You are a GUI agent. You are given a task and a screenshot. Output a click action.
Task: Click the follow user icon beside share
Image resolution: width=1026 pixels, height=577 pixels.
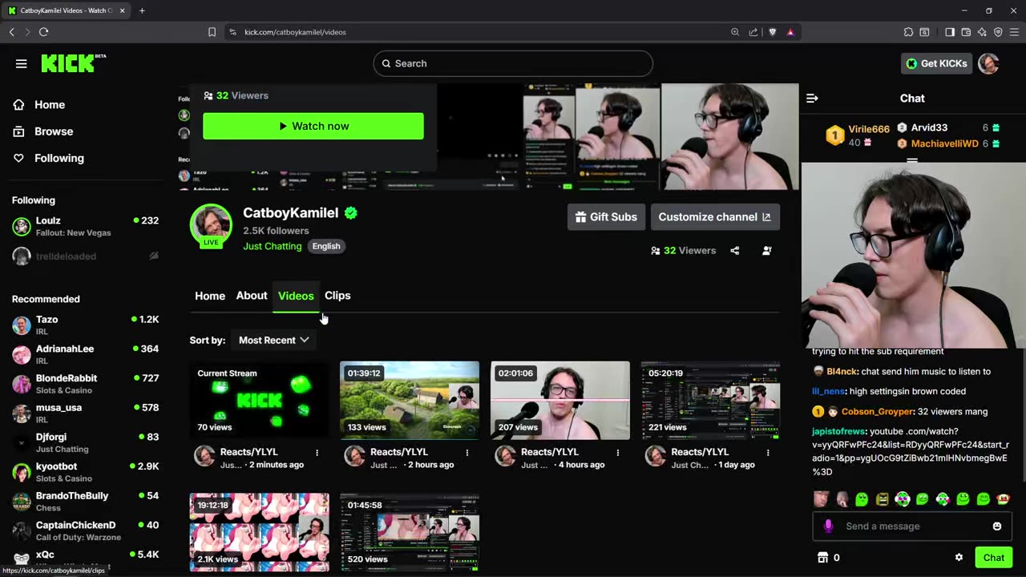click(767, 251)
